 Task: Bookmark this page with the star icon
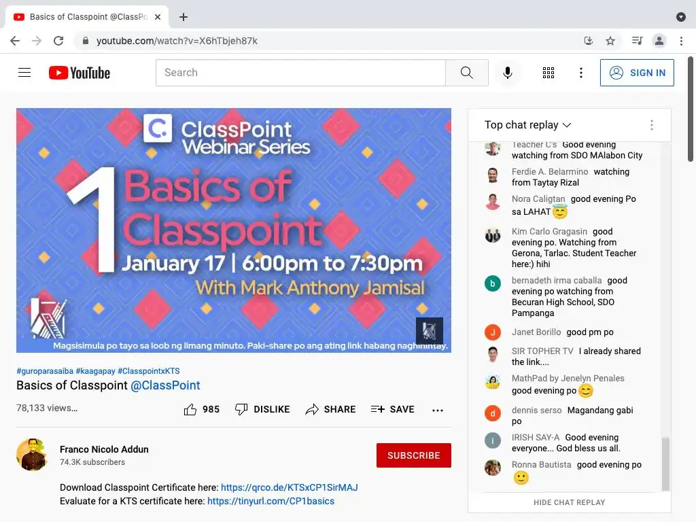coord(610,41)
